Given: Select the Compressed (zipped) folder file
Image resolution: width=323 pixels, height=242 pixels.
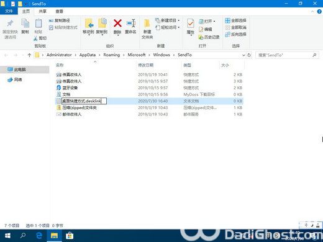Looking at the screenshot, I should [149, 108].
